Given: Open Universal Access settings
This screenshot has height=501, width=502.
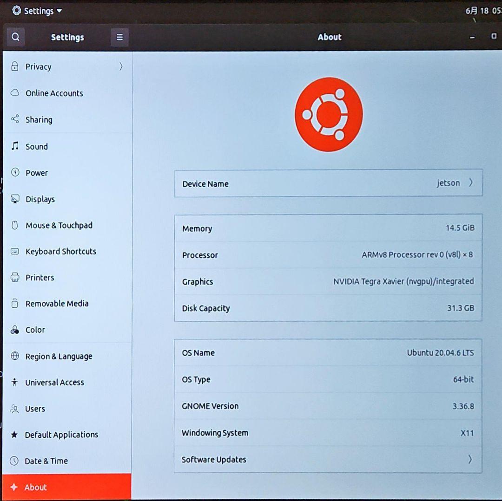Looking at the screenshot, I should point(67,382).
